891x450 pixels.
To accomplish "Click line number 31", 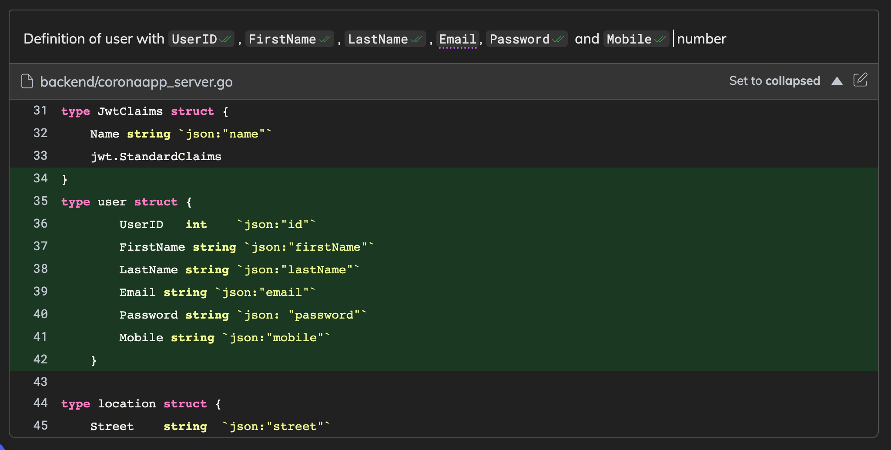I will (x=40, y=111).
